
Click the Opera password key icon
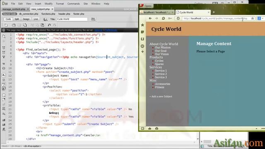click(170, 18)
